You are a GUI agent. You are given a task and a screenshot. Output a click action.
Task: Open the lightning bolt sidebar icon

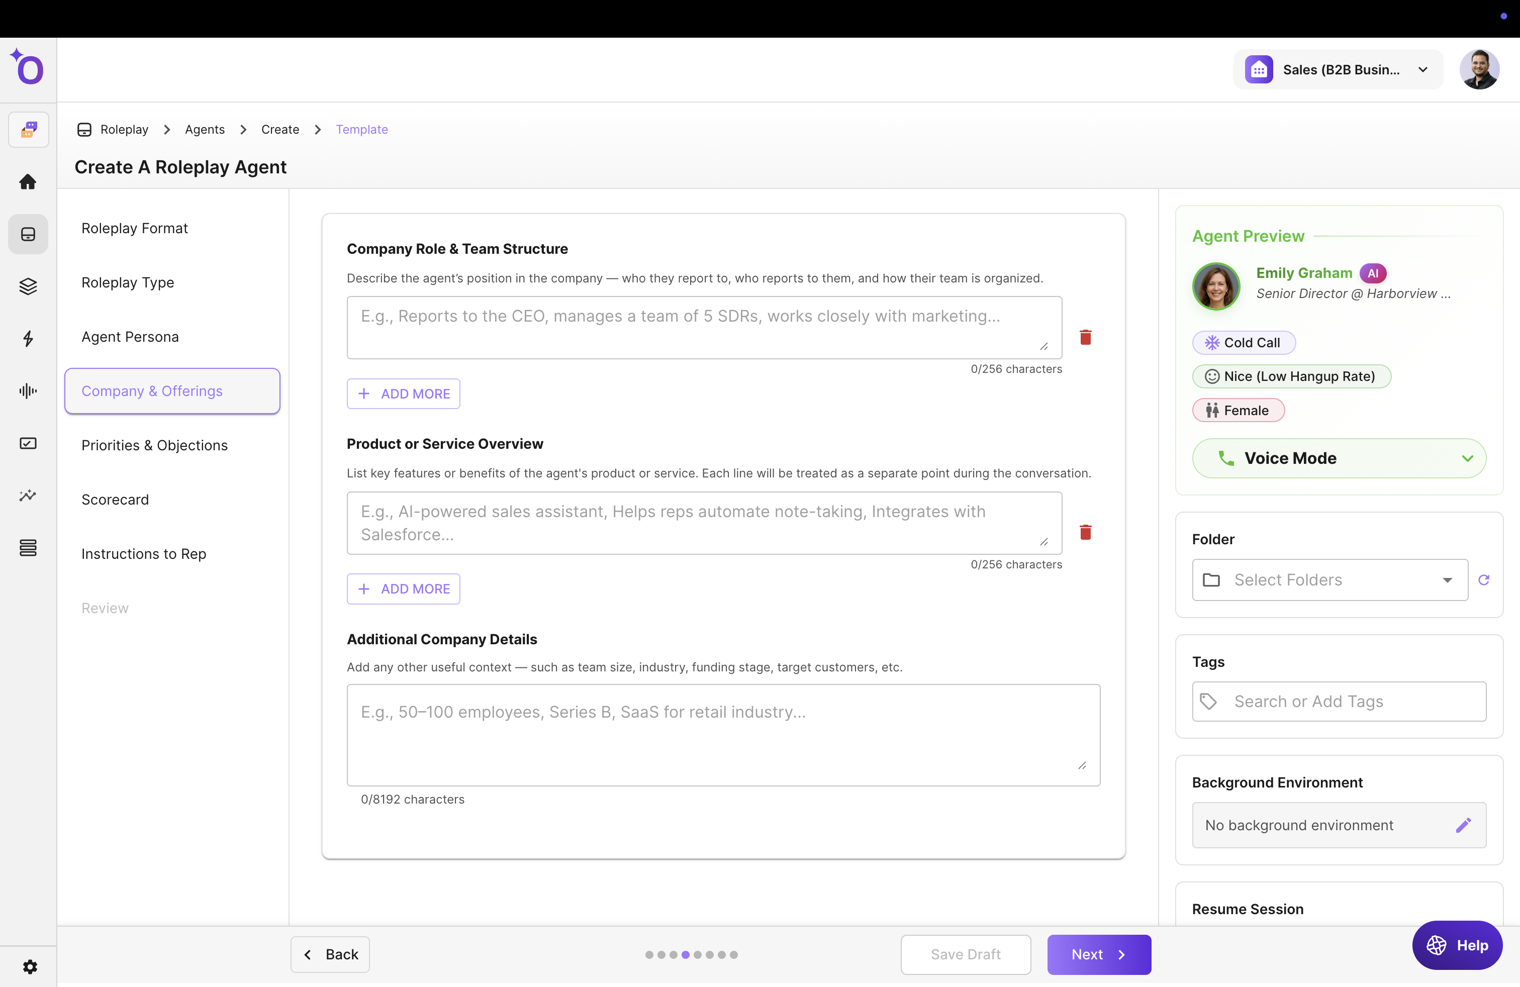28,338
